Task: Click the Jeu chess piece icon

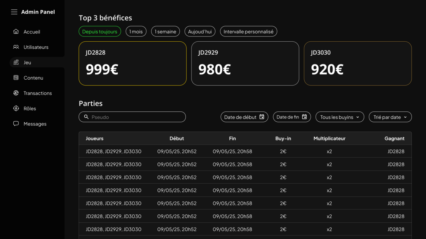Action: 16,62
